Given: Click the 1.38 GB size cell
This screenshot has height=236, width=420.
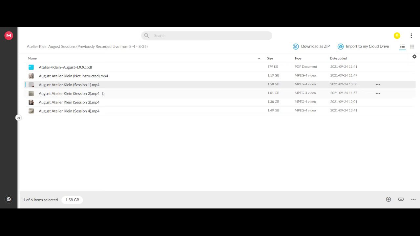Looking at the screenshot, I should (x=273, y=102).
